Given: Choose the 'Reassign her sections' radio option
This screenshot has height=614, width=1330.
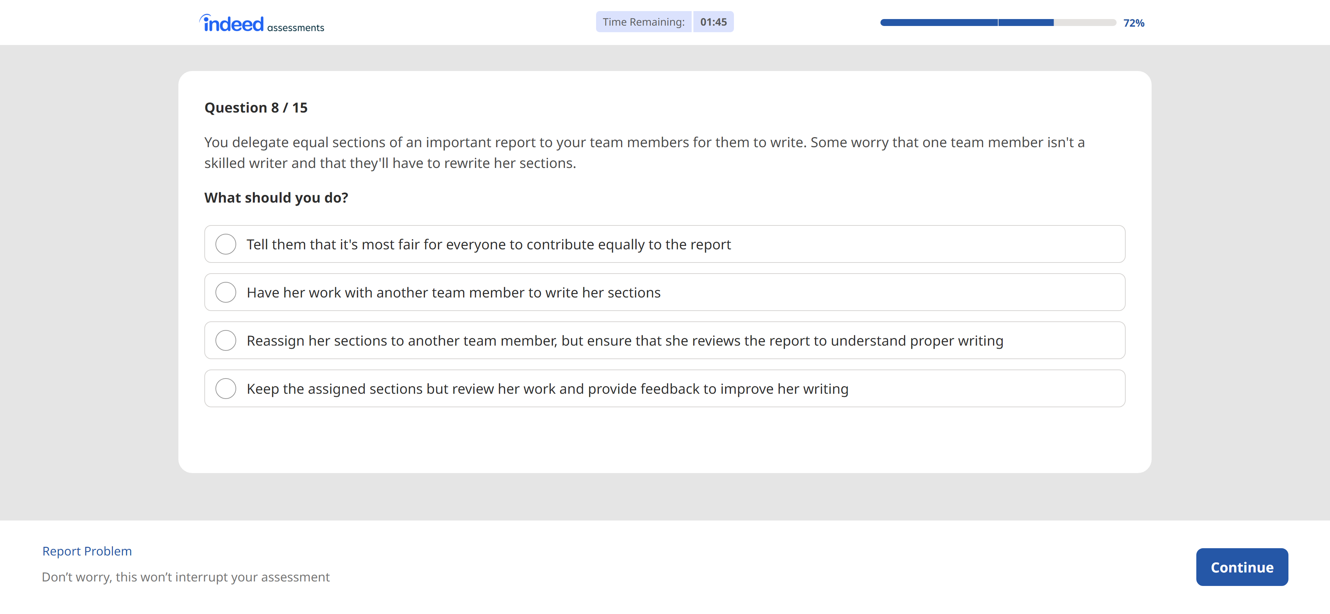Looking at the screenshot, I should click(225, 340).
